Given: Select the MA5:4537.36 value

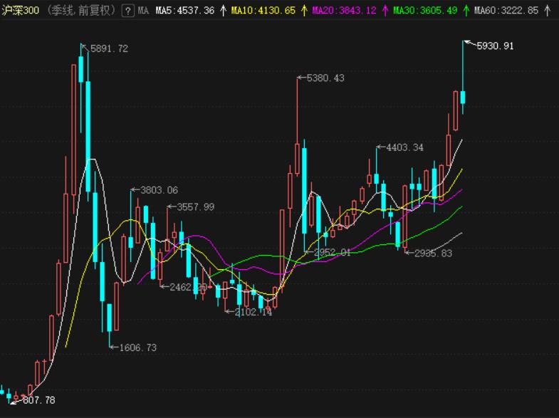Looking at the screenshot, I should (x=185, y=11).
